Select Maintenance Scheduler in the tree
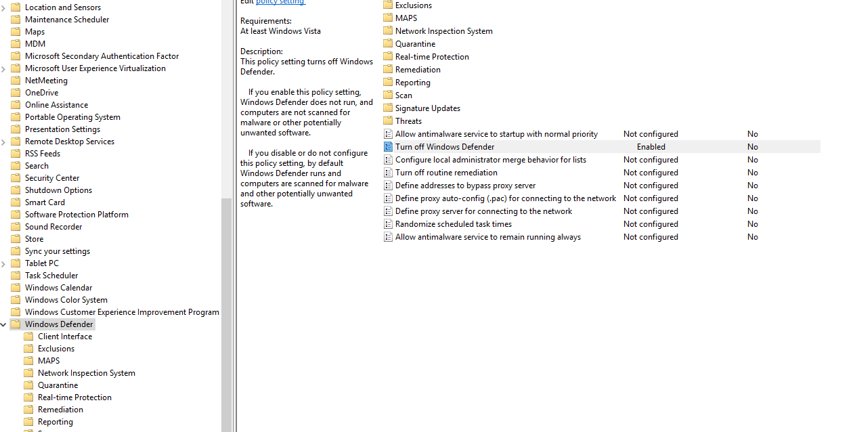The image size is (857, 432). pos(67,20)
